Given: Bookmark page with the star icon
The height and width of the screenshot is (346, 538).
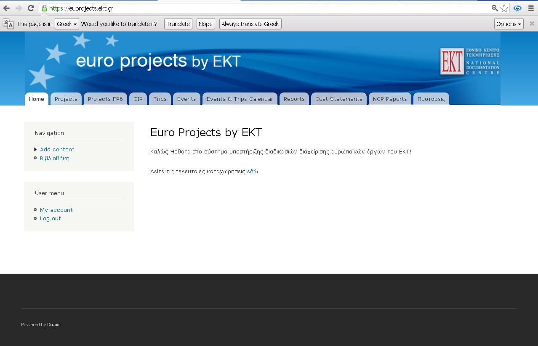Looking at the screenshot, I should click(504, 8).
